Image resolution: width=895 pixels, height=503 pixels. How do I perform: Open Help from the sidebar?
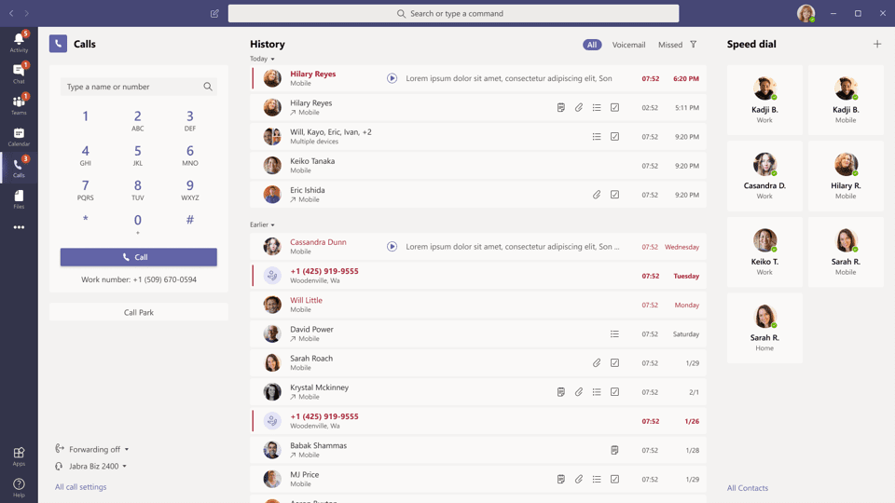tap(19, 487)
